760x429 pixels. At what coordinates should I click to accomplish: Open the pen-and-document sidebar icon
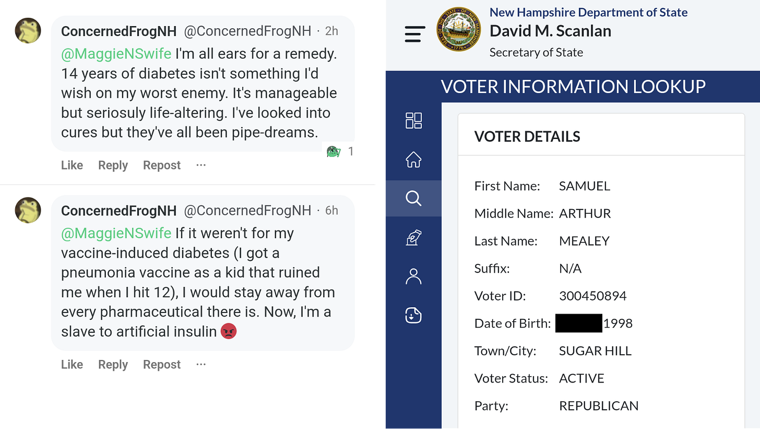point(413,238)
